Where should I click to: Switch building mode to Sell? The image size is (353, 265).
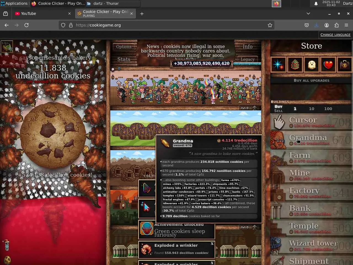tap(279, 111)
